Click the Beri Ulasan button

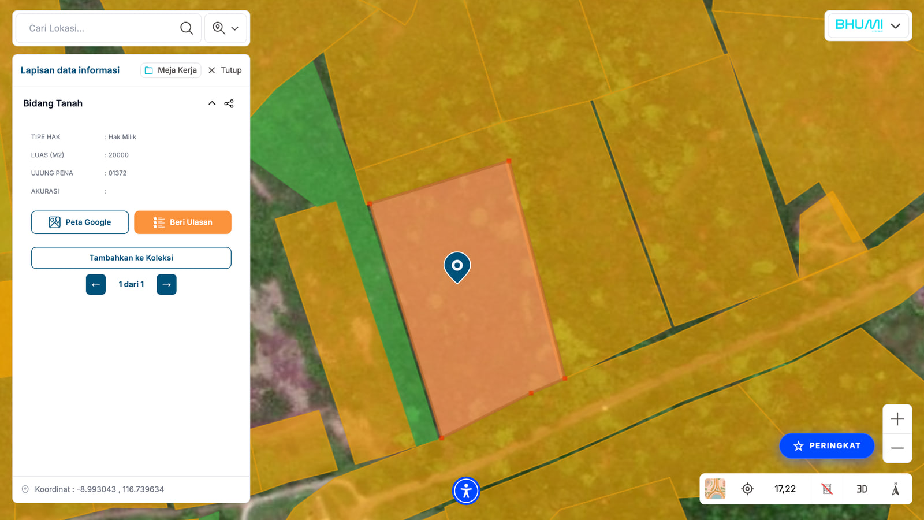coord(182,222)
